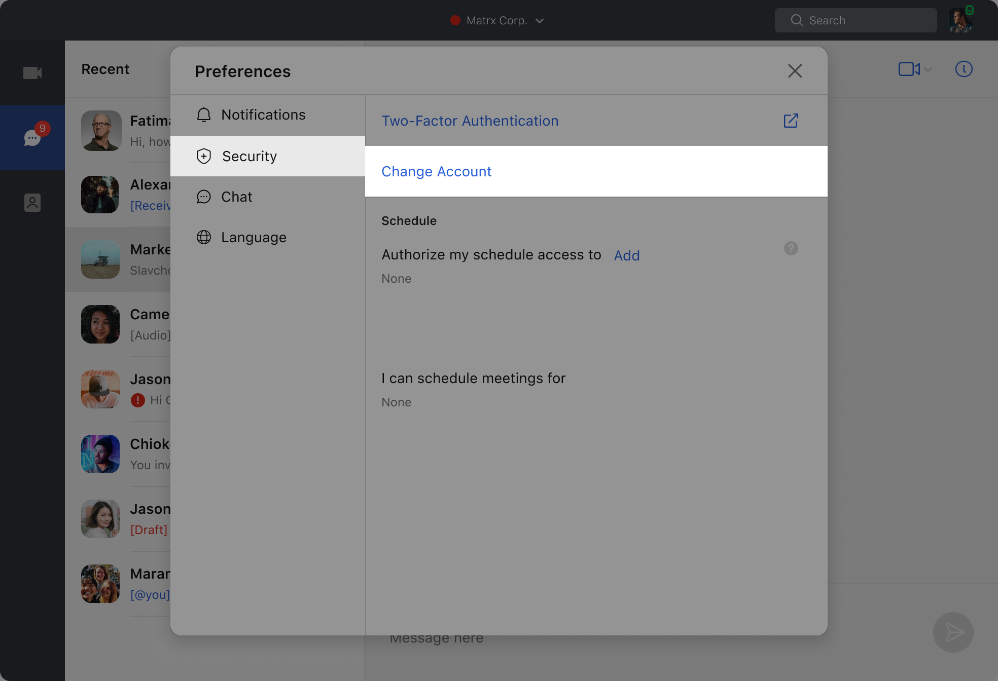Click the Change Account link
Screen dimensions: 998x681
click(436, 171)
